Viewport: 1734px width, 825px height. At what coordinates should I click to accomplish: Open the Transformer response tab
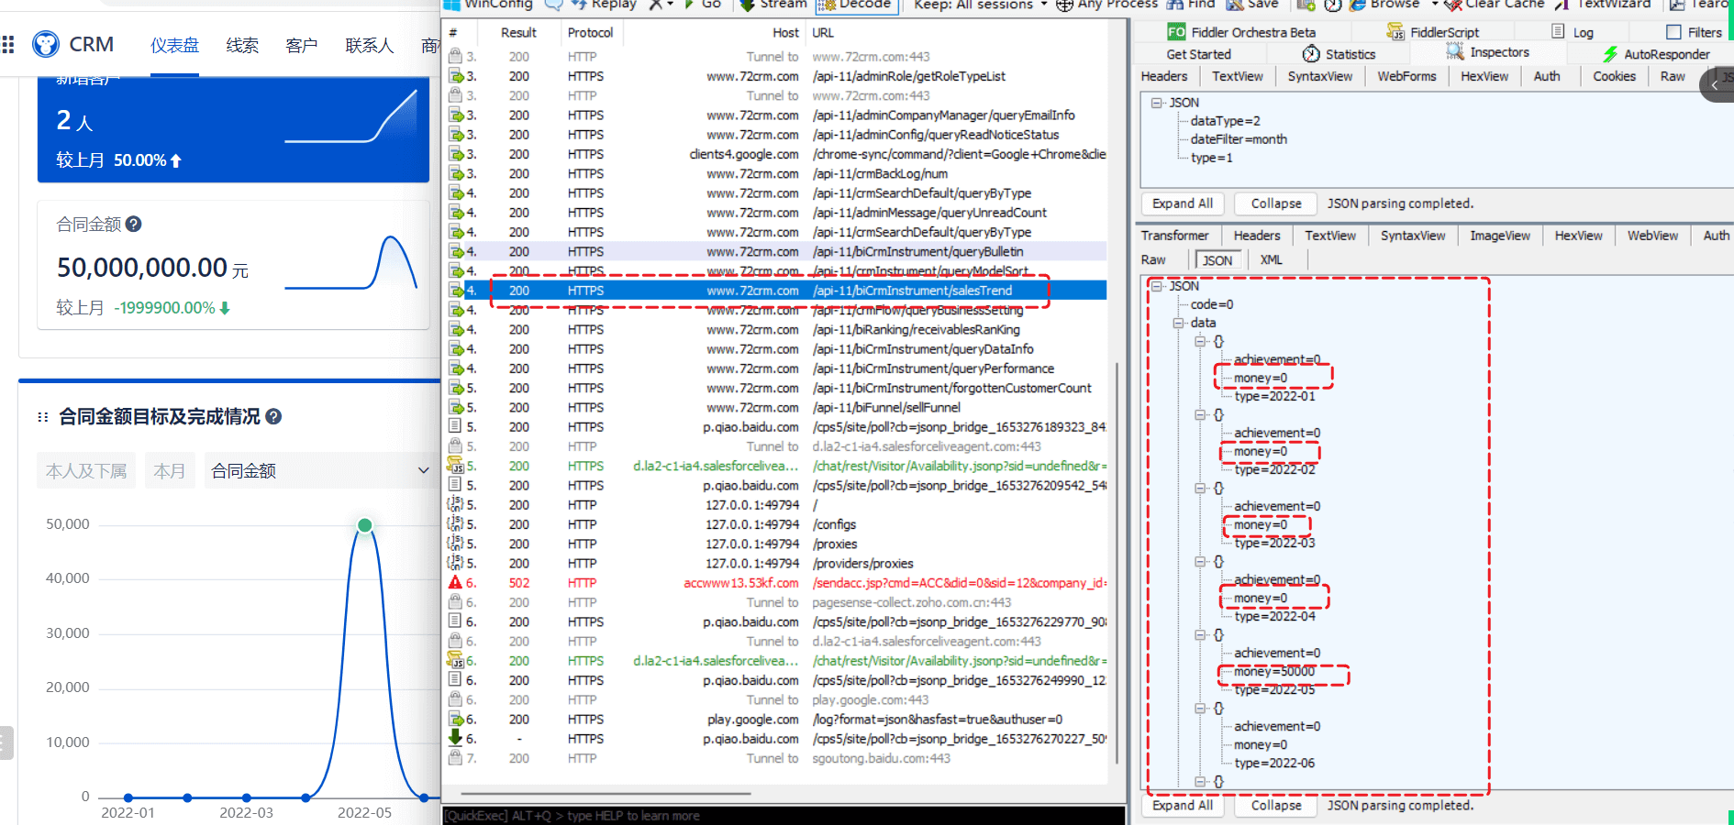coord(1174,236)
